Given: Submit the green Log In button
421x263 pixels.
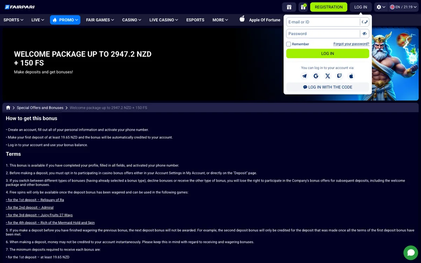Looking at the screenshot, I should coord(328,54).
